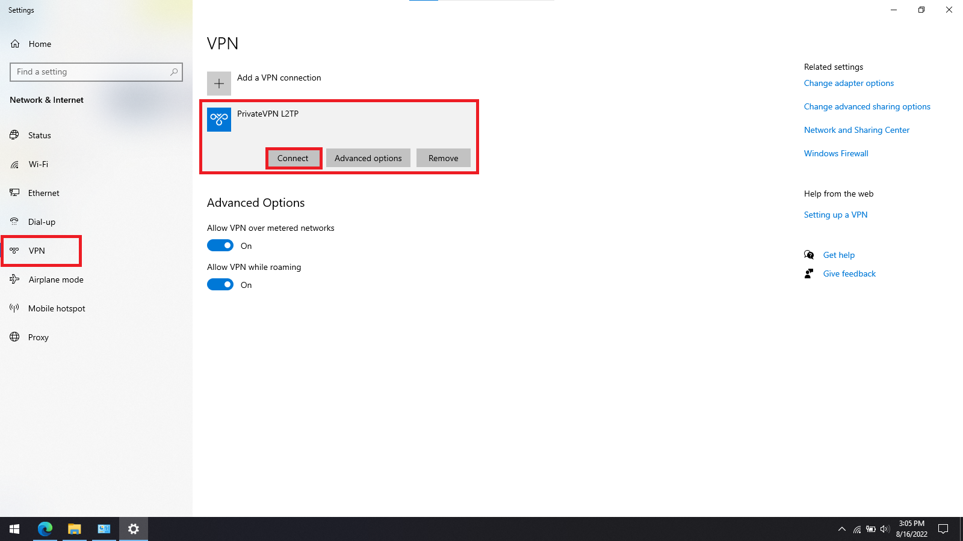This screenshot has width=963, height=541.
Task: Open Microsoft Edge from the taskbar
Action: pos(45,529)
